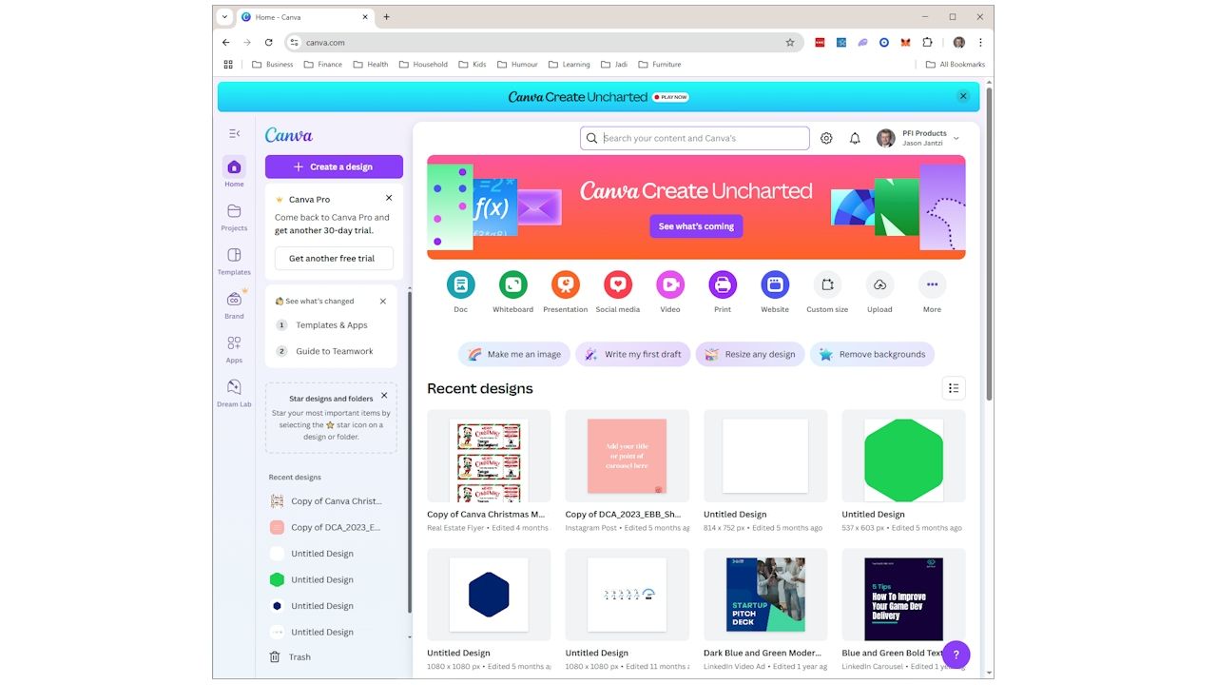Image resolution: width=1217 pixels, height=685 pixels.
Task: Collapse the Canva sidebar menu
Action: [x=234, y=133]
